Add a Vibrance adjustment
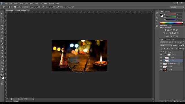 click(x=177, y=30)
